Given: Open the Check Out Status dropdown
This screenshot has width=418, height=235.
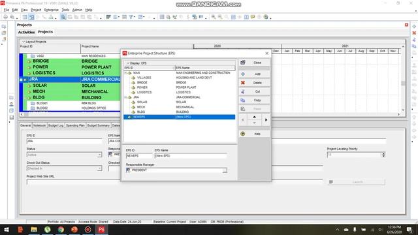Looking at the screenshot, I should click(99, 168).
